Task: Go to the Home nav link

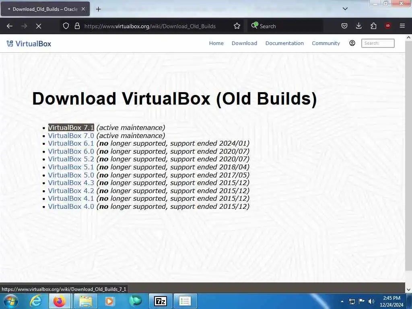Action: pyautogui.click(x=216, y=43)
